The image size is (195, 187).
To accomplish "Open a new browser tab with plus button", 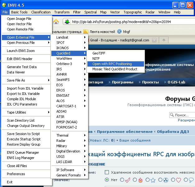I will pos(164,40).
